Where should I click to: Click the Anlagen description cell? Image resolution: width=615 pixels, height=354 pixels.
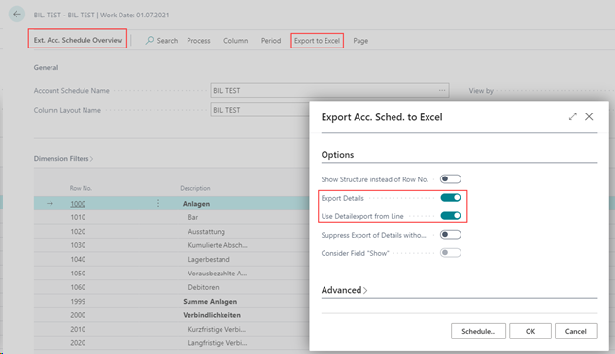pos(196,204)
